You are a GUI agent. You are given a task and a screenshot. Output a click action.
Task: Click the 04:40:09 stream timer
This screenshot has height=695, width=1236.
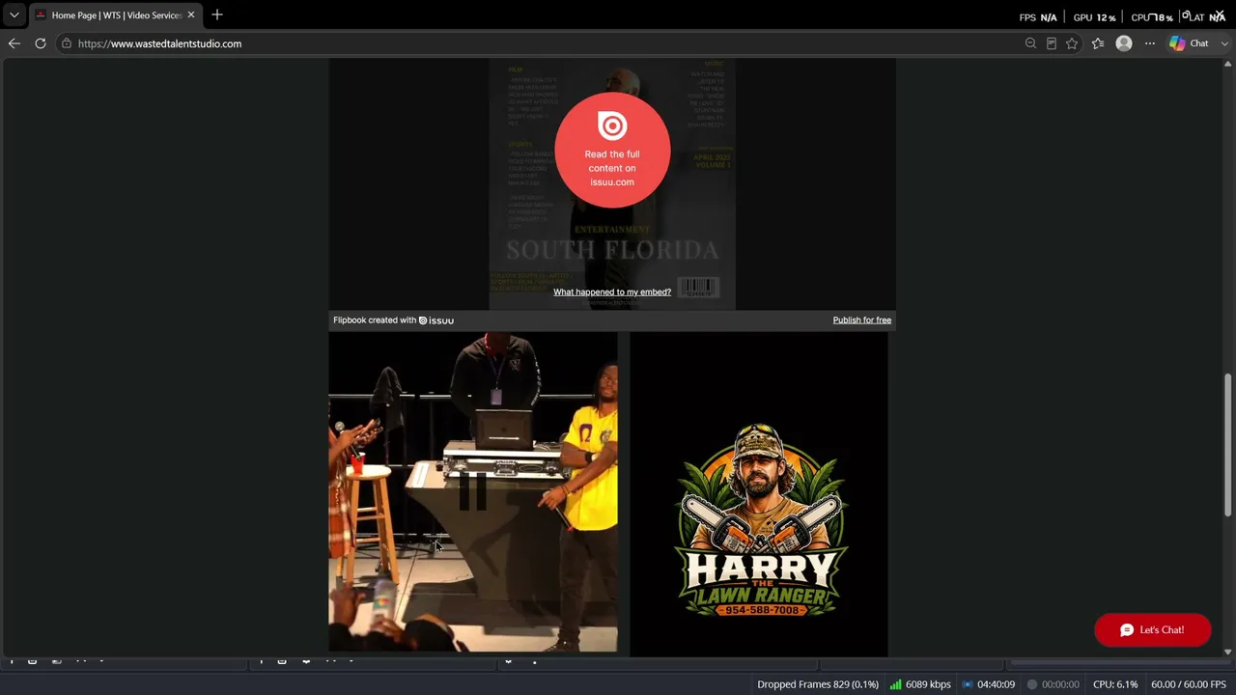pos(996,684)
